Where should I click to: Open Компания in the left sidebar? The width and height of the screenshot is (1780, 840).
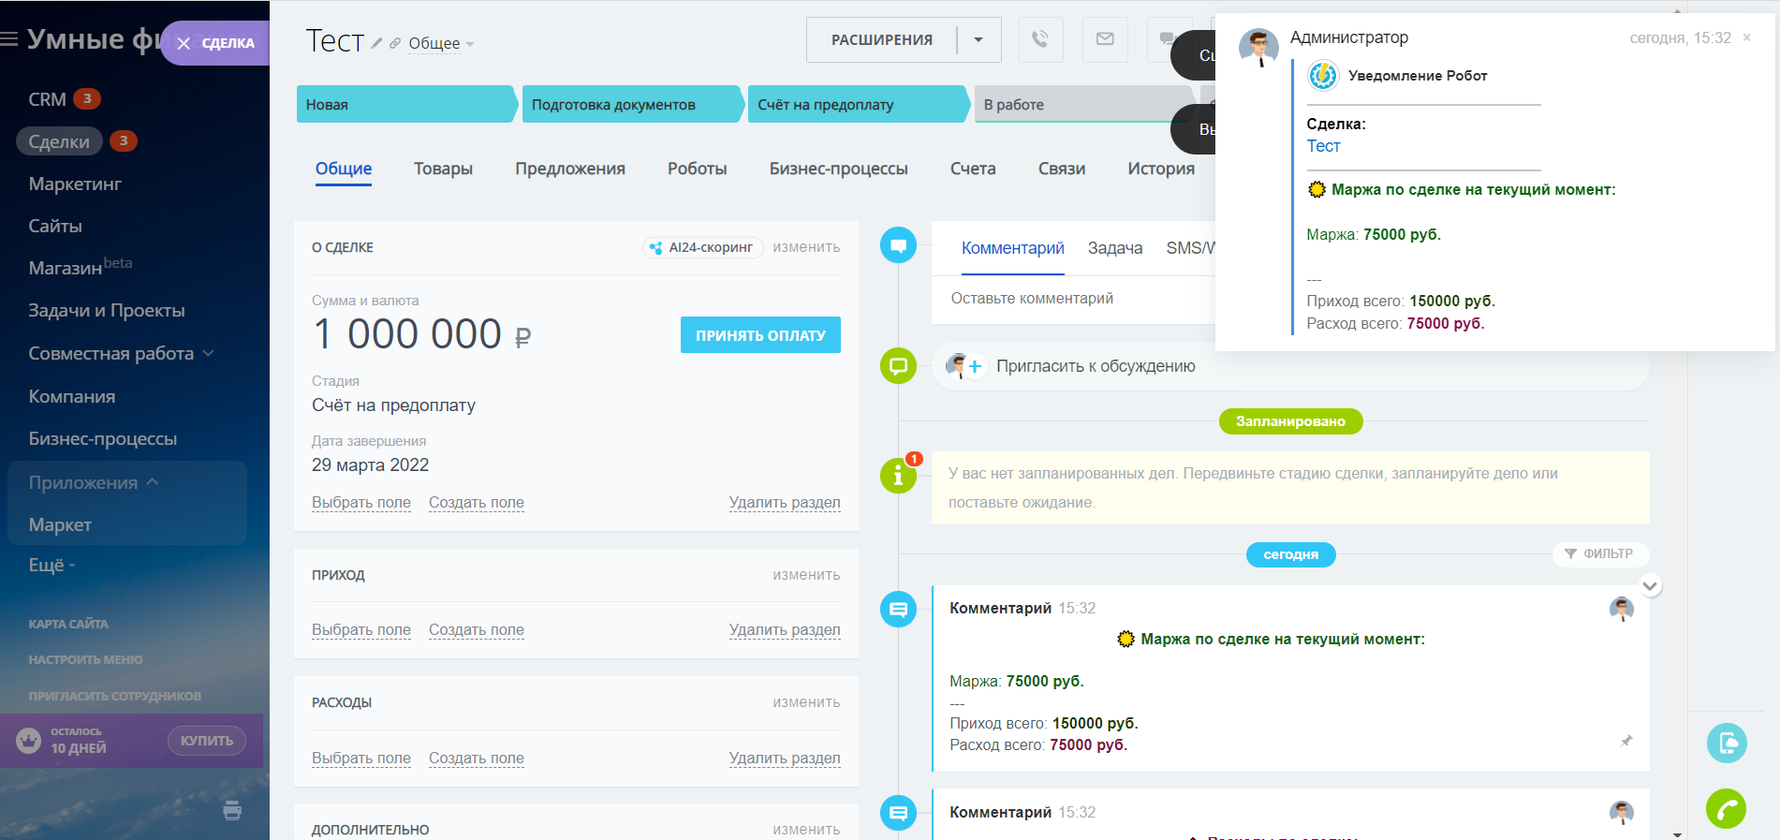point(72,396)
